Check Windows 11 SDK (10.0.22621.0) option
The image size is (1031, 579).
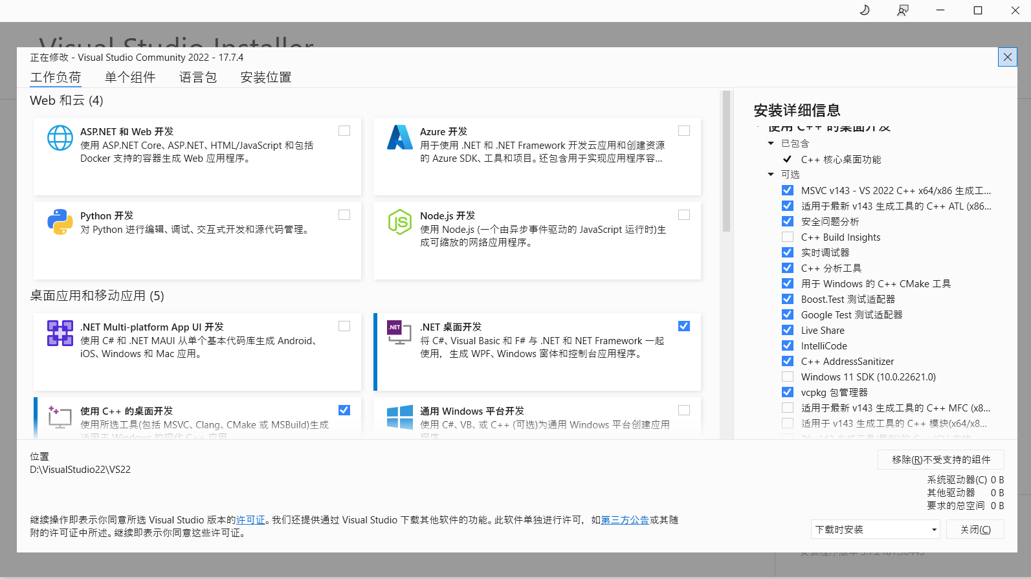tap(788, 377)
